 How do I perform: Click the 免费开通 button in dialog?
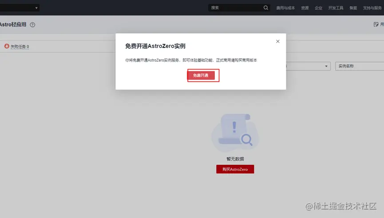[201, 75]
